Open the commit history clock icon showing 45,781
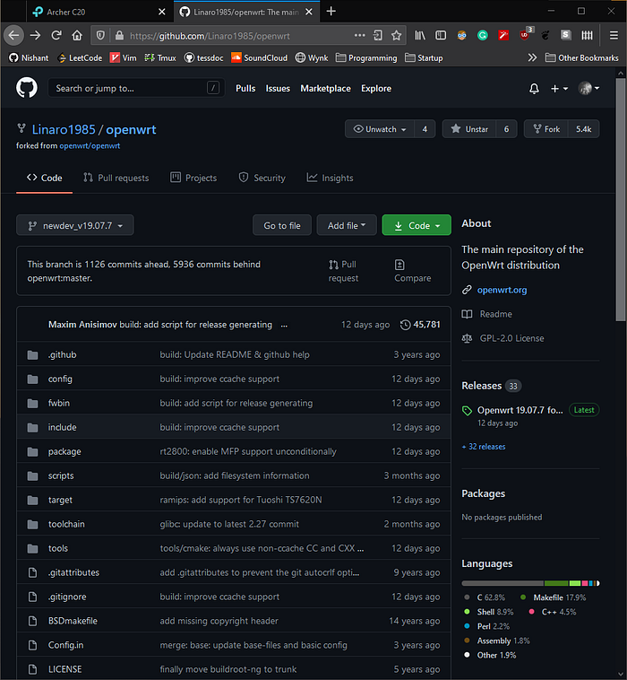Screen dimensions: 627x680 point(405,325)
